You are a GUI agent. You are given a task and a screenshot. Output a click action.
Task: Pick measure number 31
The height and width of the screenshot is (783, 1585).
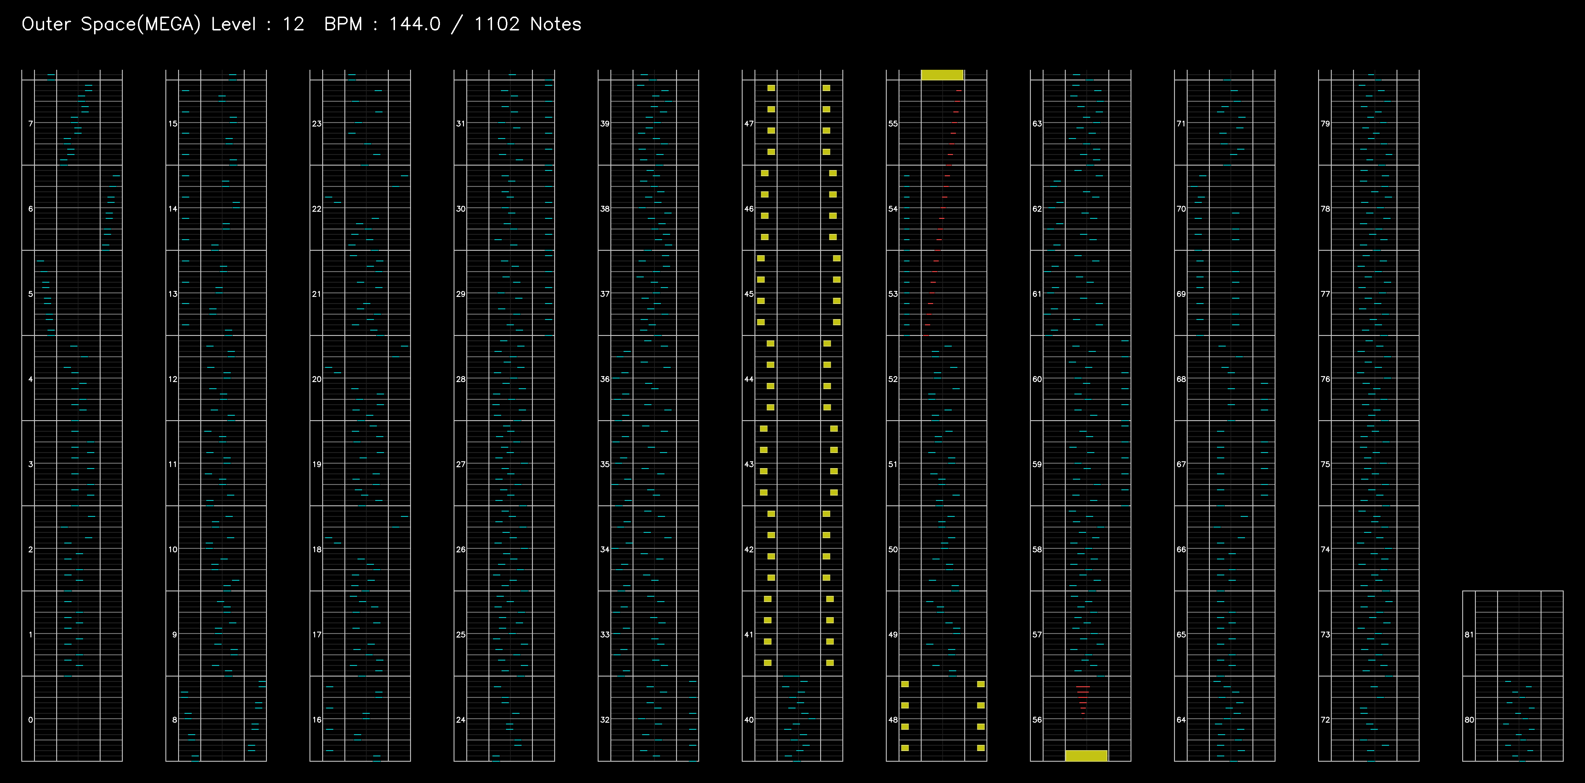point(461,124)
